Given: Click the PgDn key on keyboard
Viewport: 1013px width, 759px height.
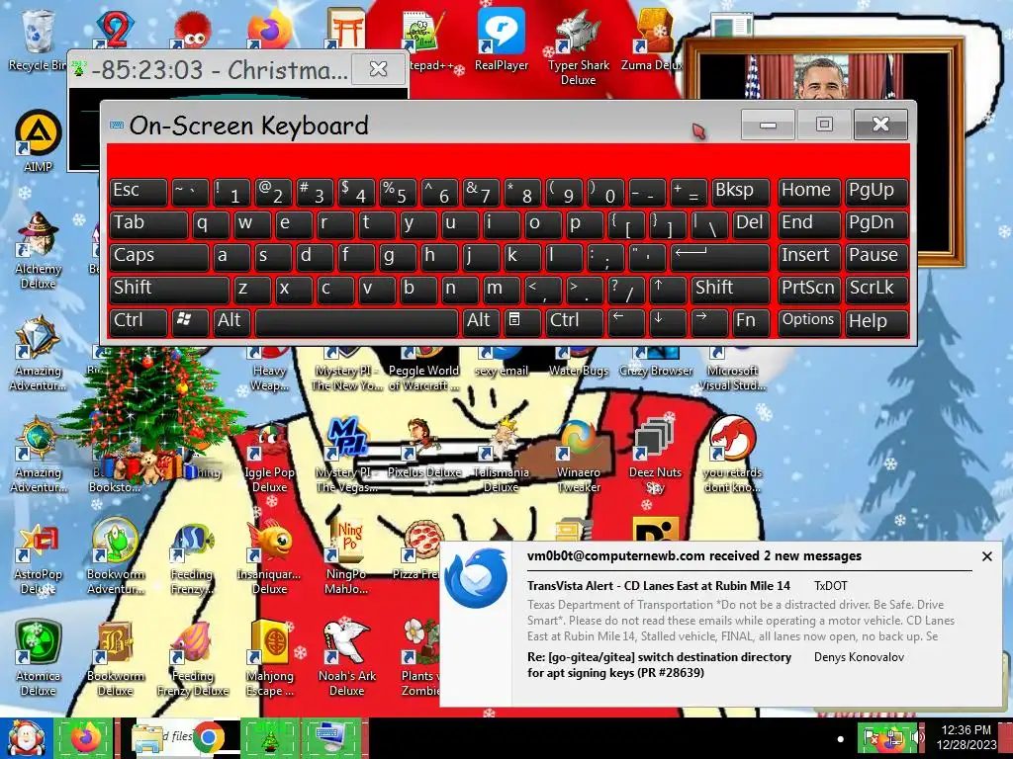Looking at the screenshot, I should [876, 223].
